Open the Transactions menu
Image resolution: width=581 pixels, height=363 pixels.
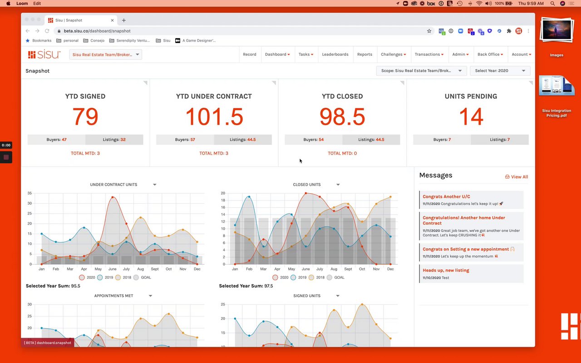point(429,54)
